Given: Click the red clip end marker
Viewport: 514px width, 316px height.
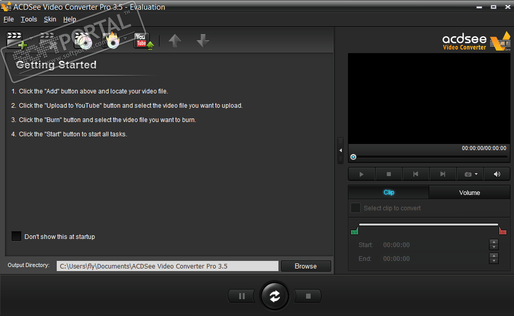Looking at the screenshot, I should click(503, 231).
